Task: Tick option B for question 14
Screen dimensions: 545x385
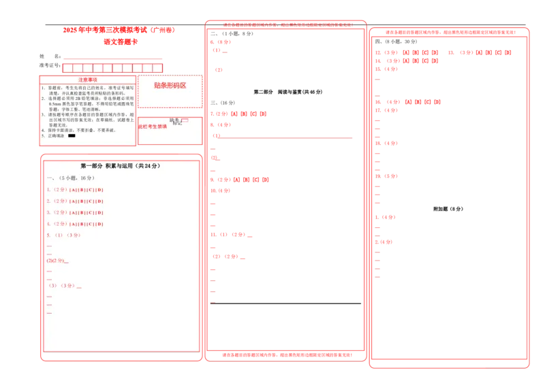Action: (416, 61)
